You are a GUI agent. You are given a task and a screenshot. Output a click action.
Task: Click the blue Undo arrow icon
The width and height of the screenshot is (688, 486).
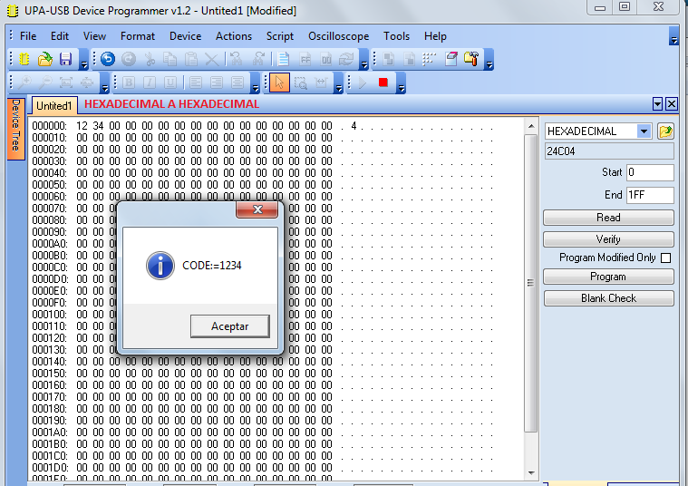[108, 59]
